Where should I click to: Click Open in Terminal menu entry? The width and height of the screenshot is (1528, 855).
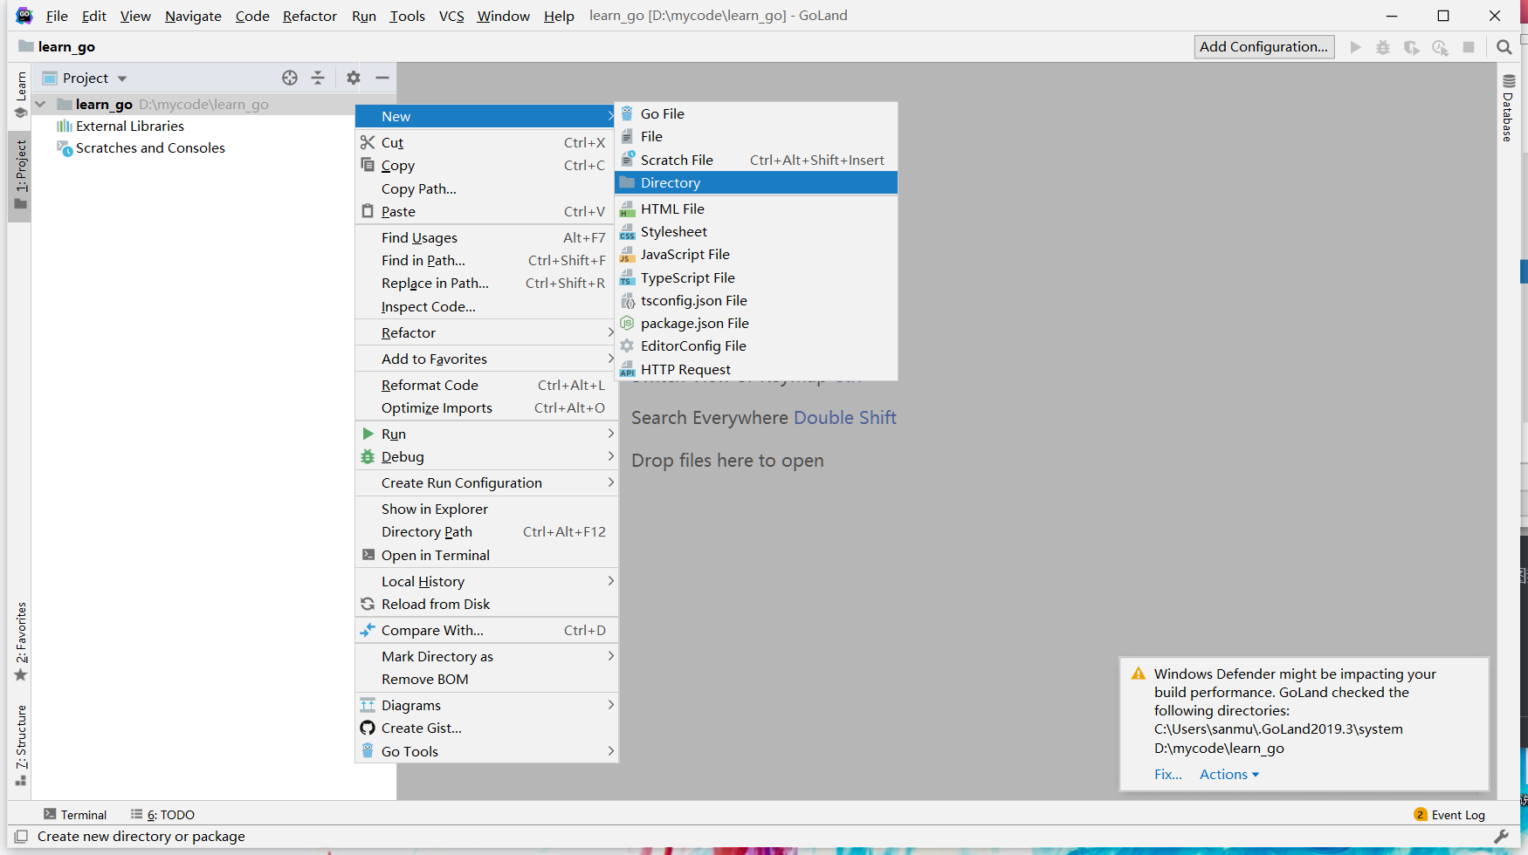pos(486,555)
